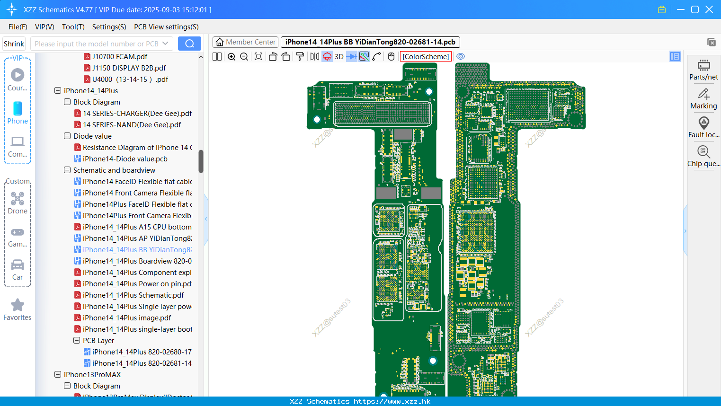Viewport: 721px width, 406px height.
Task: Select the iPhone14_14Plus BB YiDianTong pcb tab
Action: 370,42
